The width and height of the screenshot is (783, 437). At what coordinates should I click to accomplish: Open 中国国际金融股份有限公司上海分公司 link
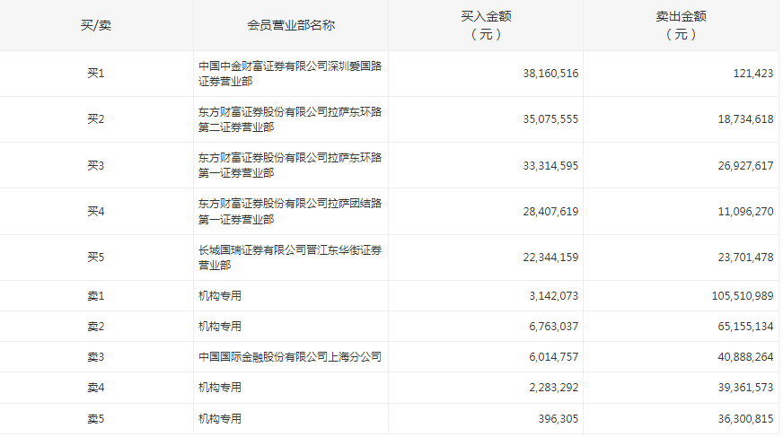[290, 357]
